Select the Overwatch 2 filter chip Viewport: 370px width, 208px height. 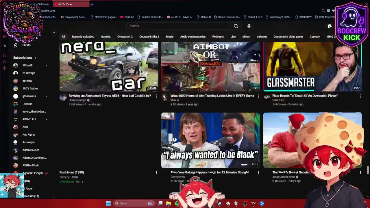pyautogui.click(x=125, y=37)
